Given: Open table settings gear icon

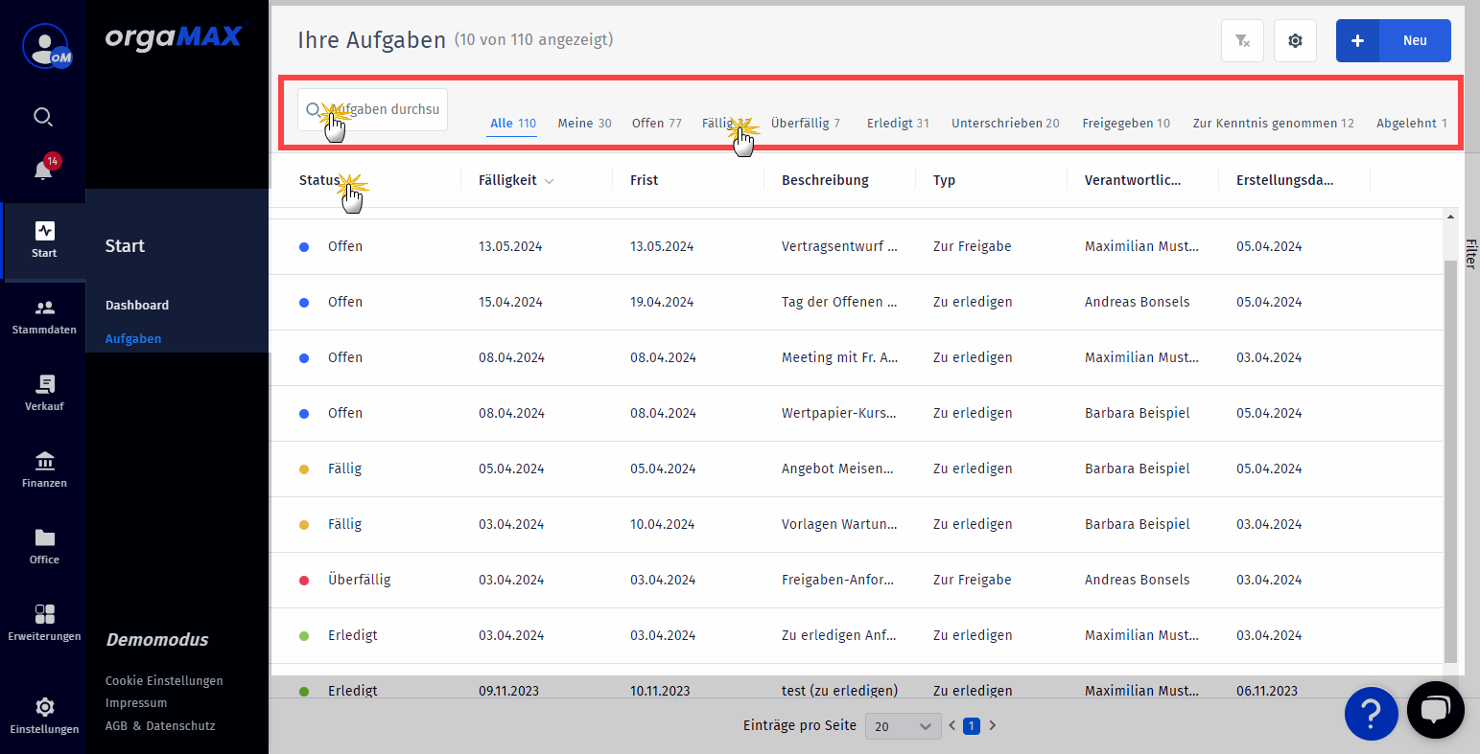Looking at the screenshot, I should (1295, 41).
